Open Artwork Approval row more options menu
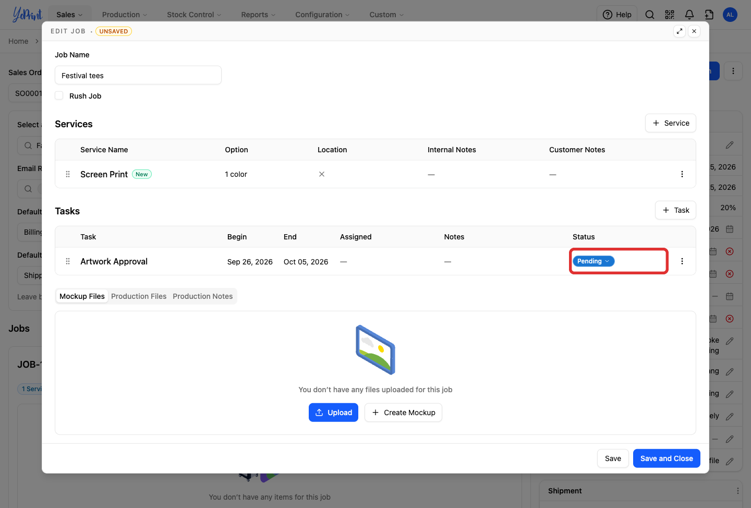 point(682,261)
